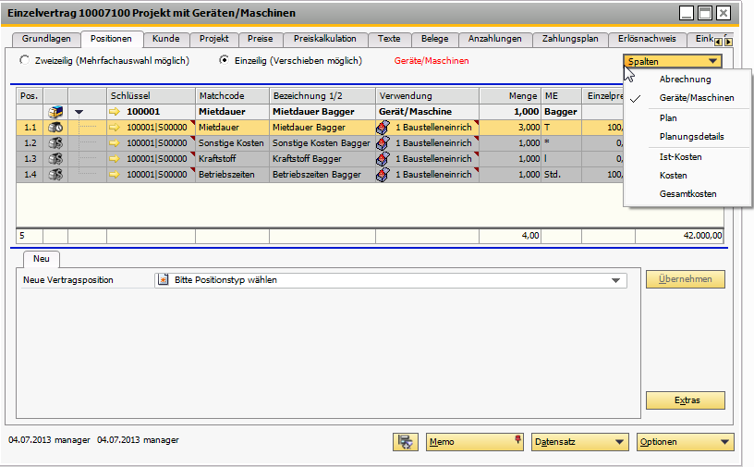Click the icon button left of Memo

[x=405, y=442]
